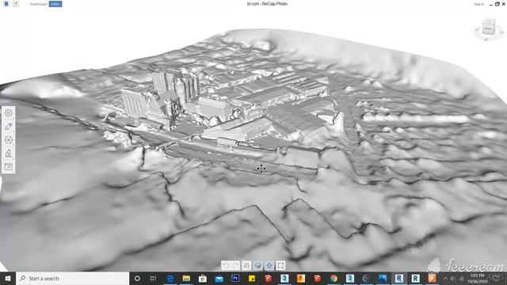Open the settings gear tool in left sidebar
507x285 pixels.
click(x=9, y=112)
